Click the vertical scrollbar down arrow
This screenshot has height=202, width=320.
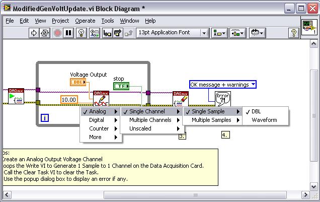point(313,186)
